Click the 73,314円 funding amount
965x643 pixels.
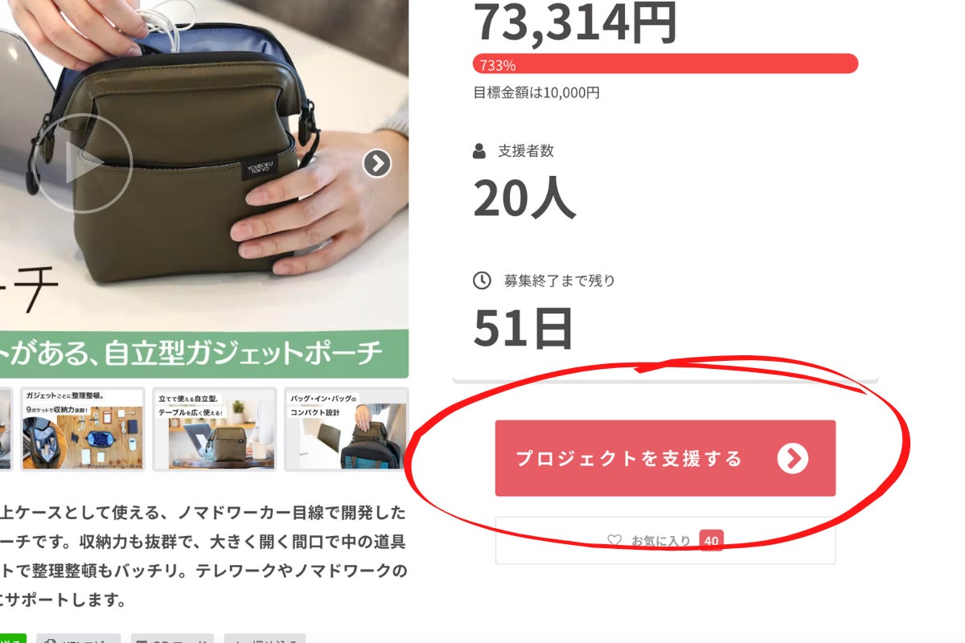tap(575, 22)
